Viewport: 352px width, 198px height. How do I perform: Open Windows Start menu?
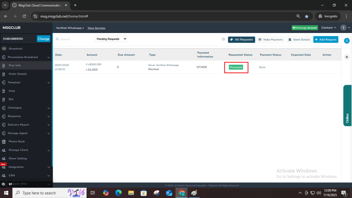6,193
